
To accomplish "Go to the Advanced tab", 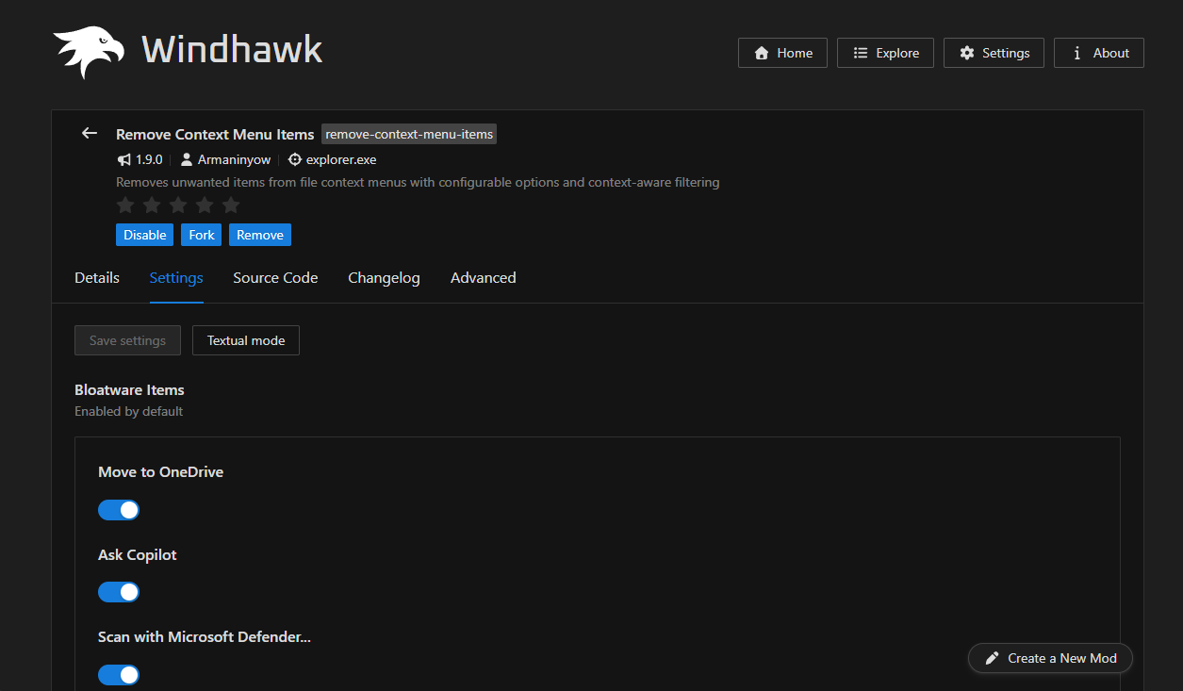I will pos(483,278).
